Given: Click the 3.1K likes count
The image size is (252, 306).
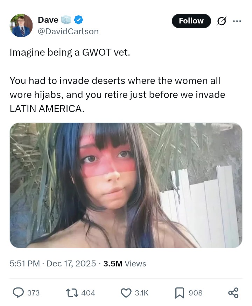Looking at the screenshot, I should coord(142,293).
